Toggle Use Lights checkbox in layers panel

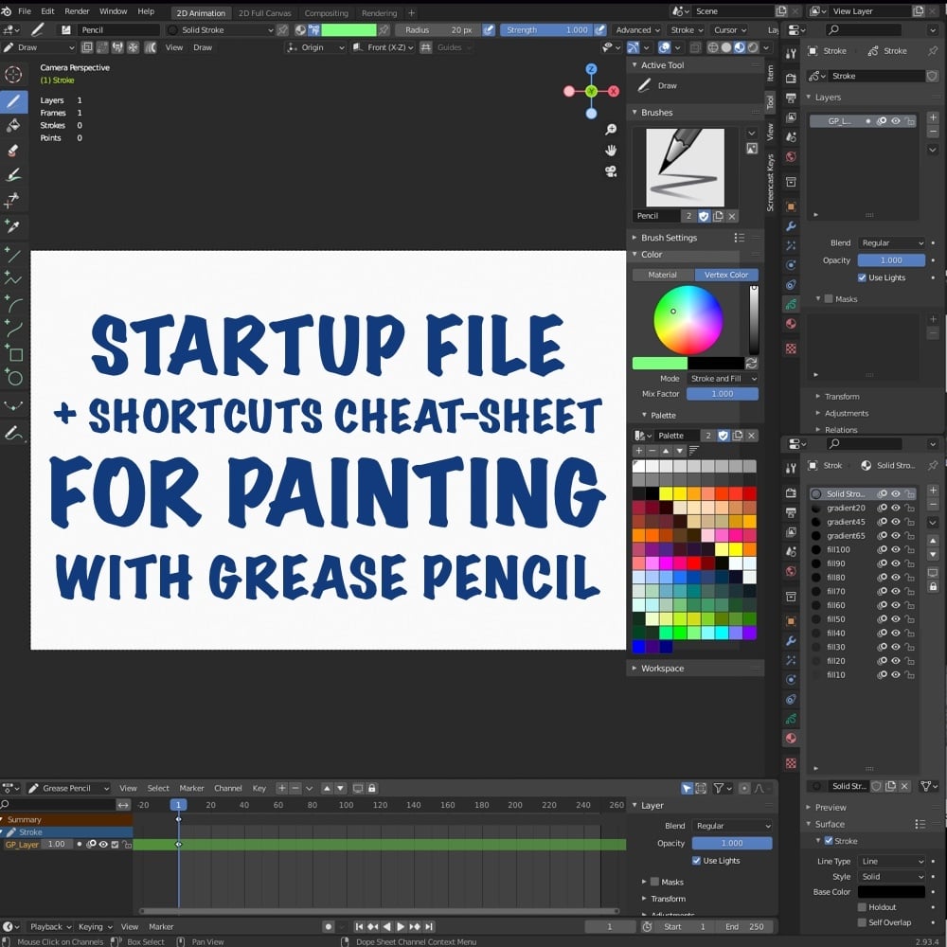click(862, 277)
